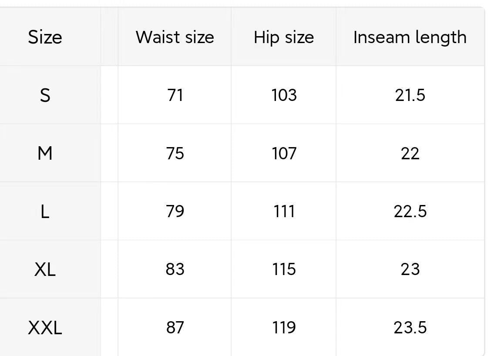Select inseam value 21.5 cell
This screenshot has width=494, height=356.
(x=410, y=95)
